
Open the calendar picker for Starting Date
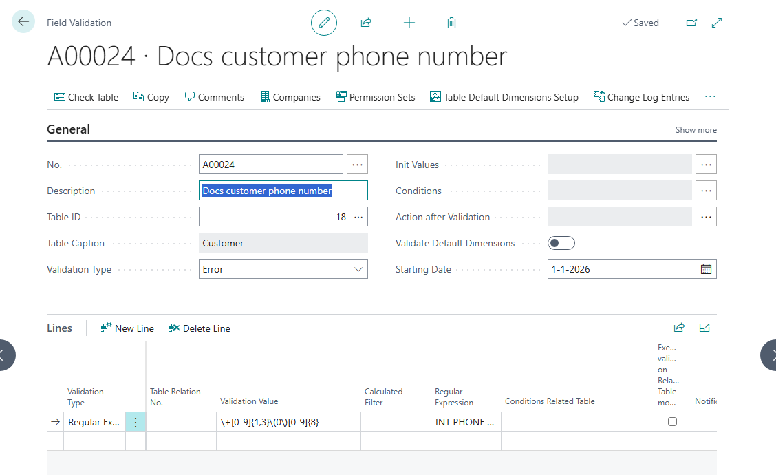pyautogui.click(x=707, y=269)
